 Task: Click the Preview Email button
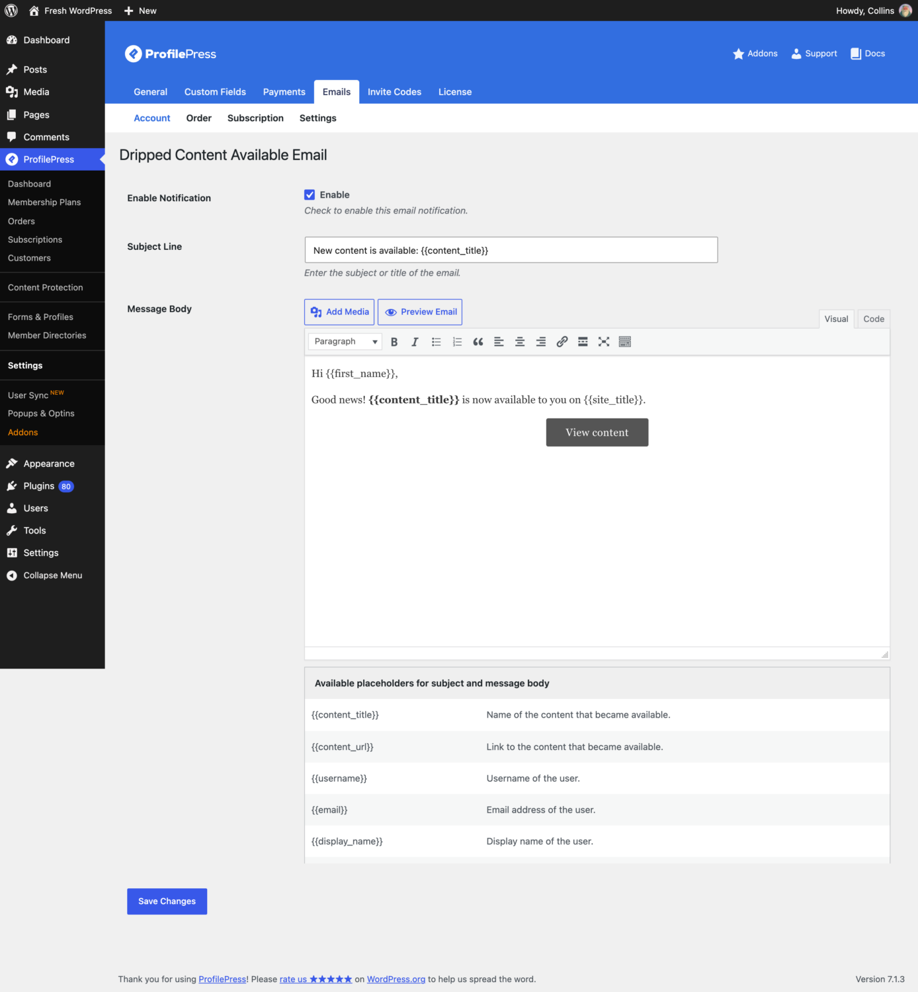pyautogui.click(x=420, y=312)
